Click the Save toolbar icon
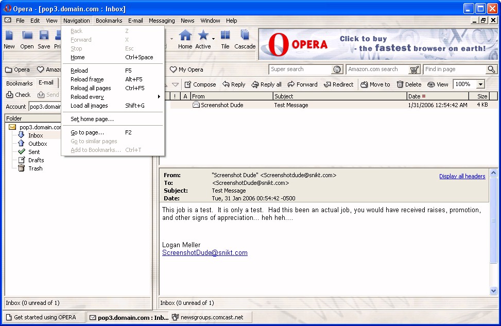 click(x=44, y=39)
